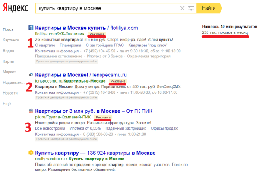Screen dimensions: 259x172
Task: Click Панорамное остекленение text
Action: pyautogui.click(x=59, y=56)
